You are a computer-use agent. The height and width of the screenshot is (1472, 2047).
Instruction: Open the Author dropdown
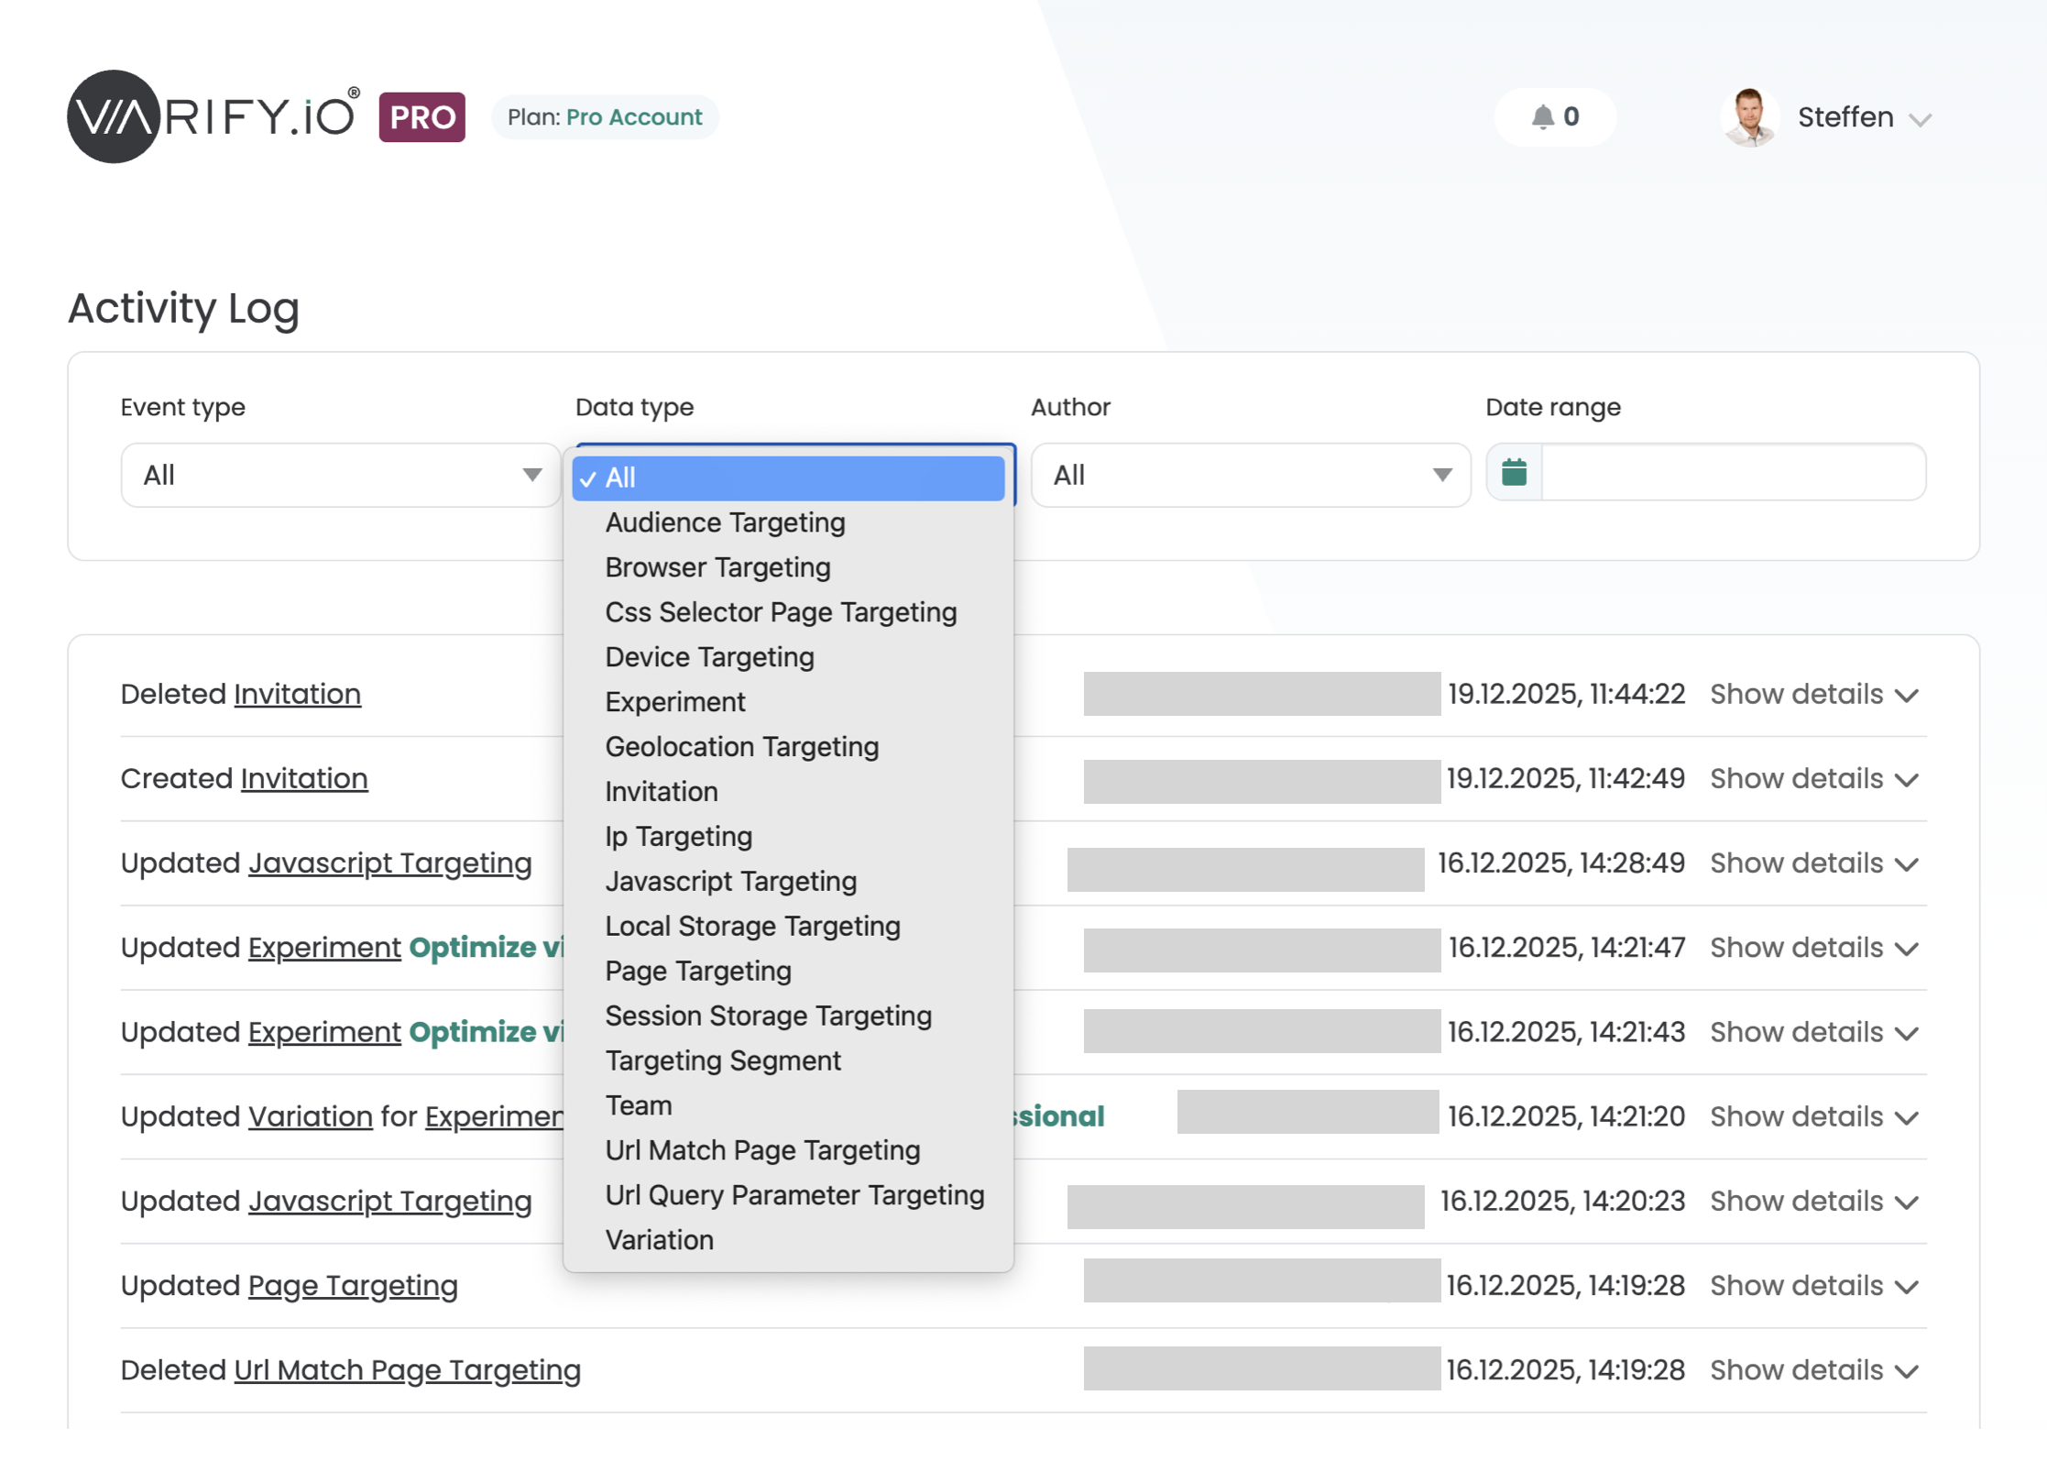point(1250,475)
